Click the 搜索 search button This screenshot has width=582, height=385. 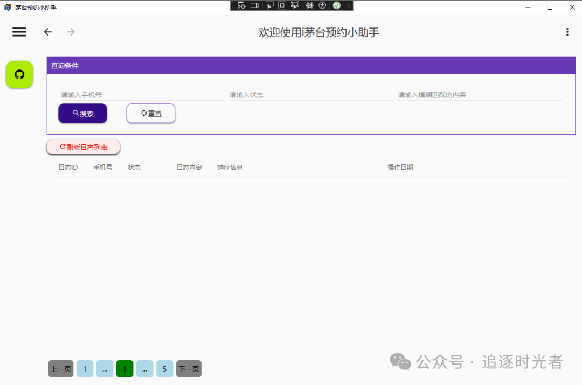coord(82,113)
